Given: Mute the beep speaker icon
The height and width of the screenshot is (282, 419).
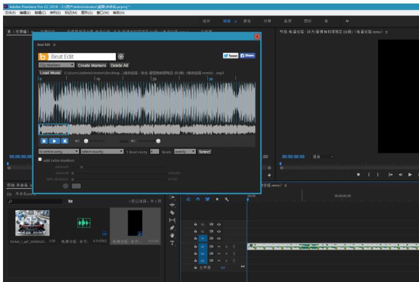Looking at the screenshot, I should [133, 141].
